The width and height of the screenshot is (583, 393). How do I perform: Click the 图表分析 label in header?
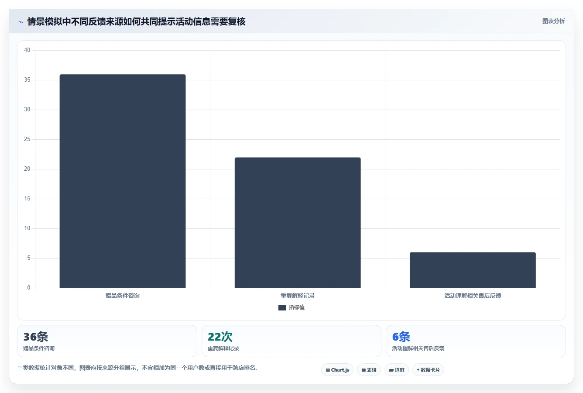pos(553,21)
